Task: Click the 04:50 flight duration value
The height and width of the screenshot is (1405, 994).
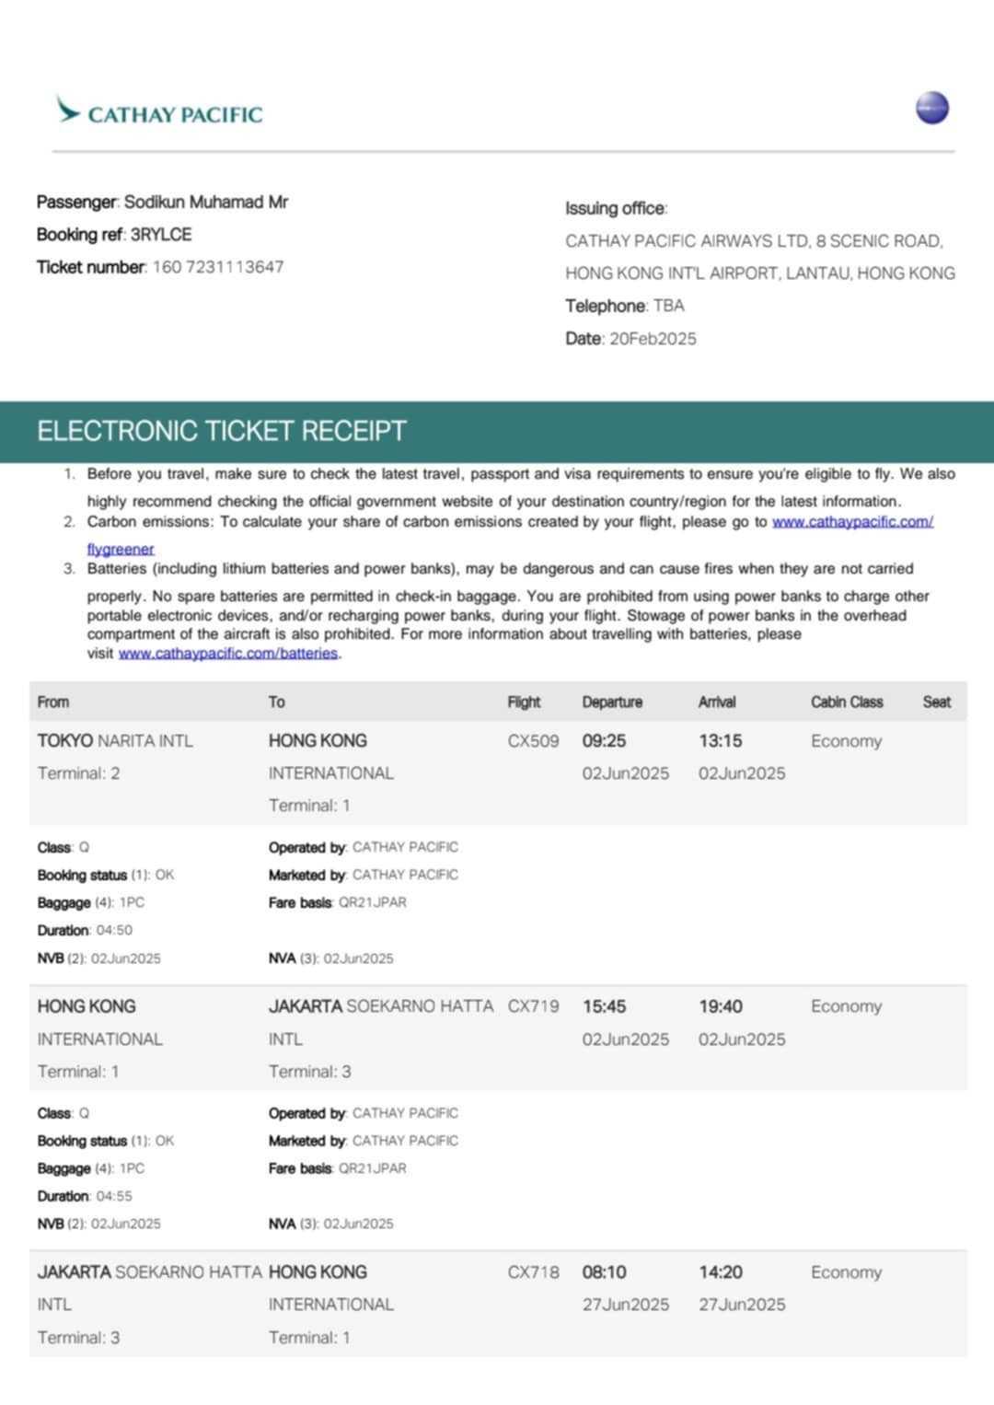Action: tap(114, 930)
